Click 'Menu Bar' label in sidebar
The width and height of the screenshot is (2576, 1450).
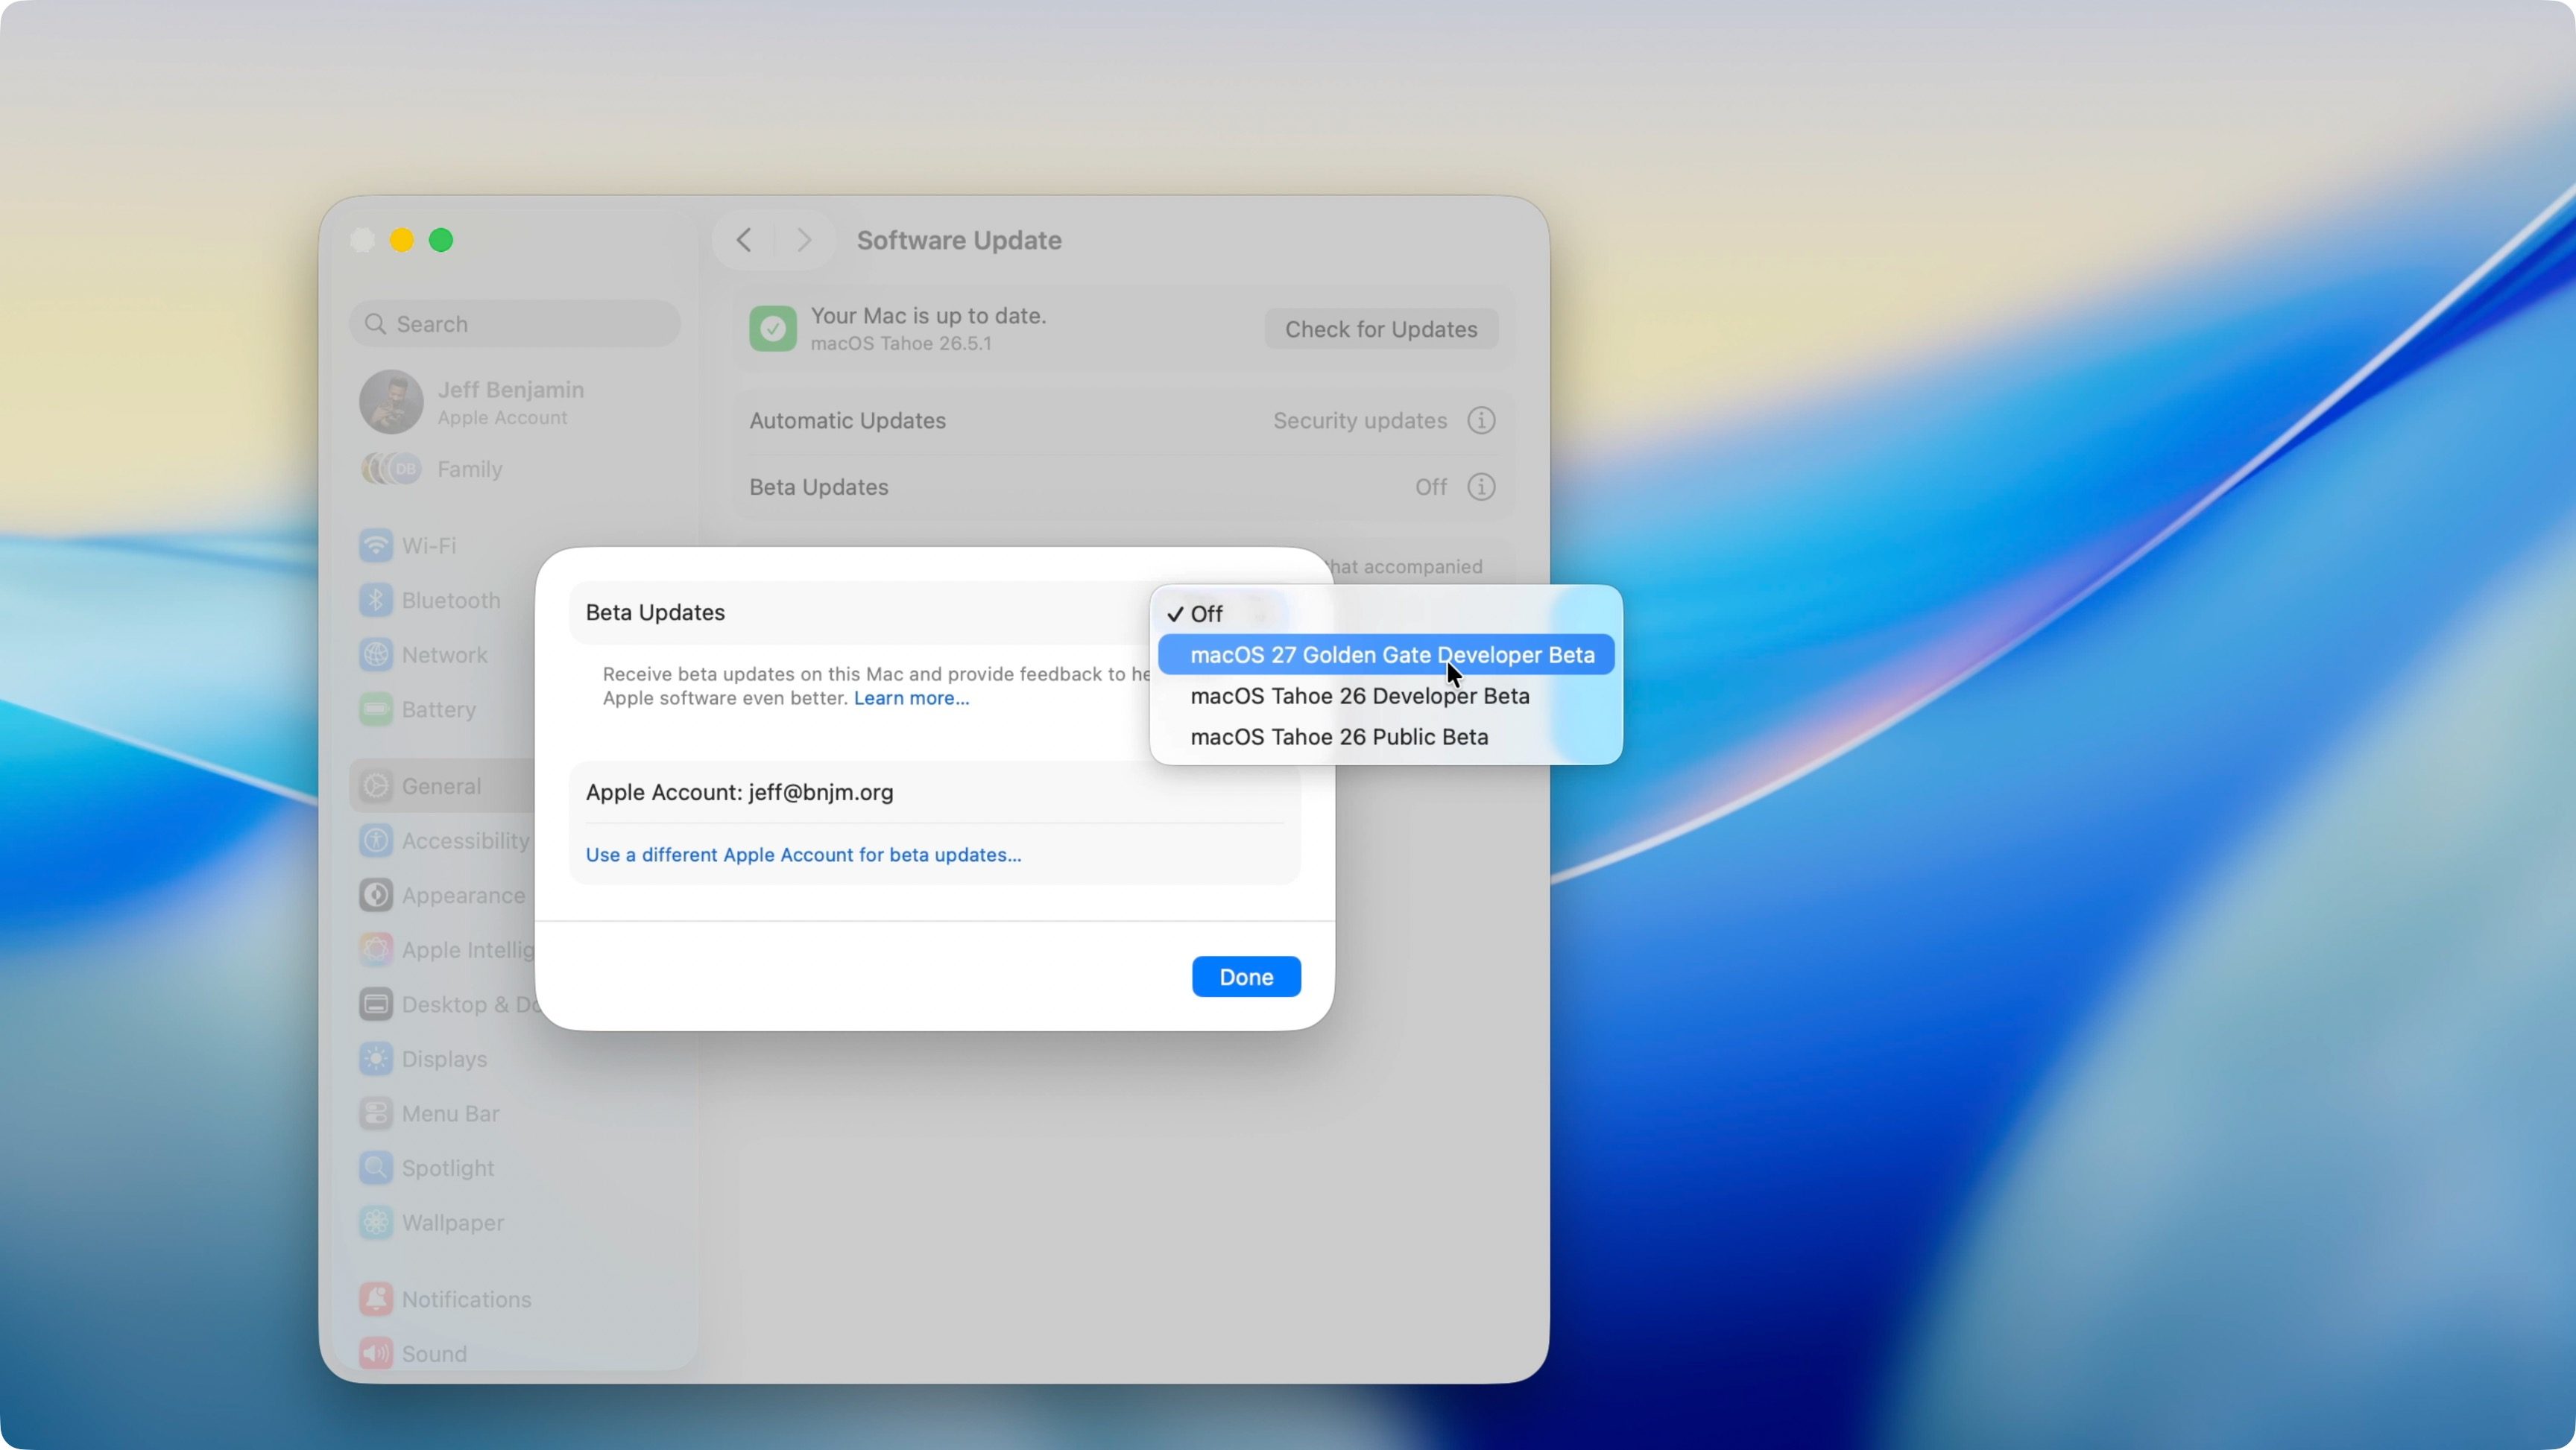451,1113
